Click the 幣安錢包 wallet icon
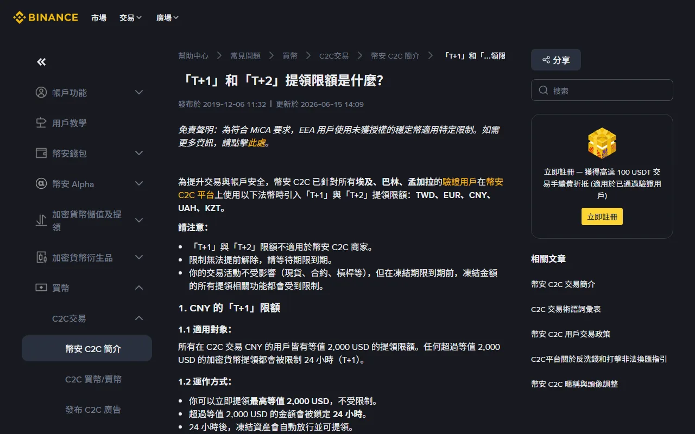The width and height of the screenshot is (695, 434). pyautogui.click(x=41, y=153)
